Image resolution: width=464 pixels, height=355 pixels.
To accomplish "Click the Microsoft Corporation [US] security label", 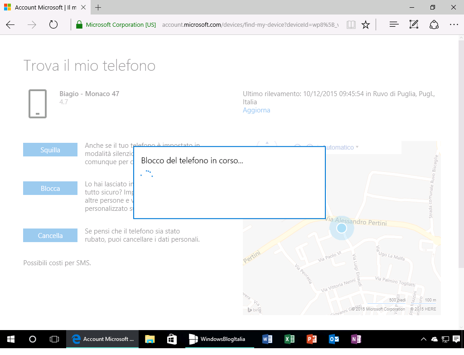I will [x=121, y=25].
